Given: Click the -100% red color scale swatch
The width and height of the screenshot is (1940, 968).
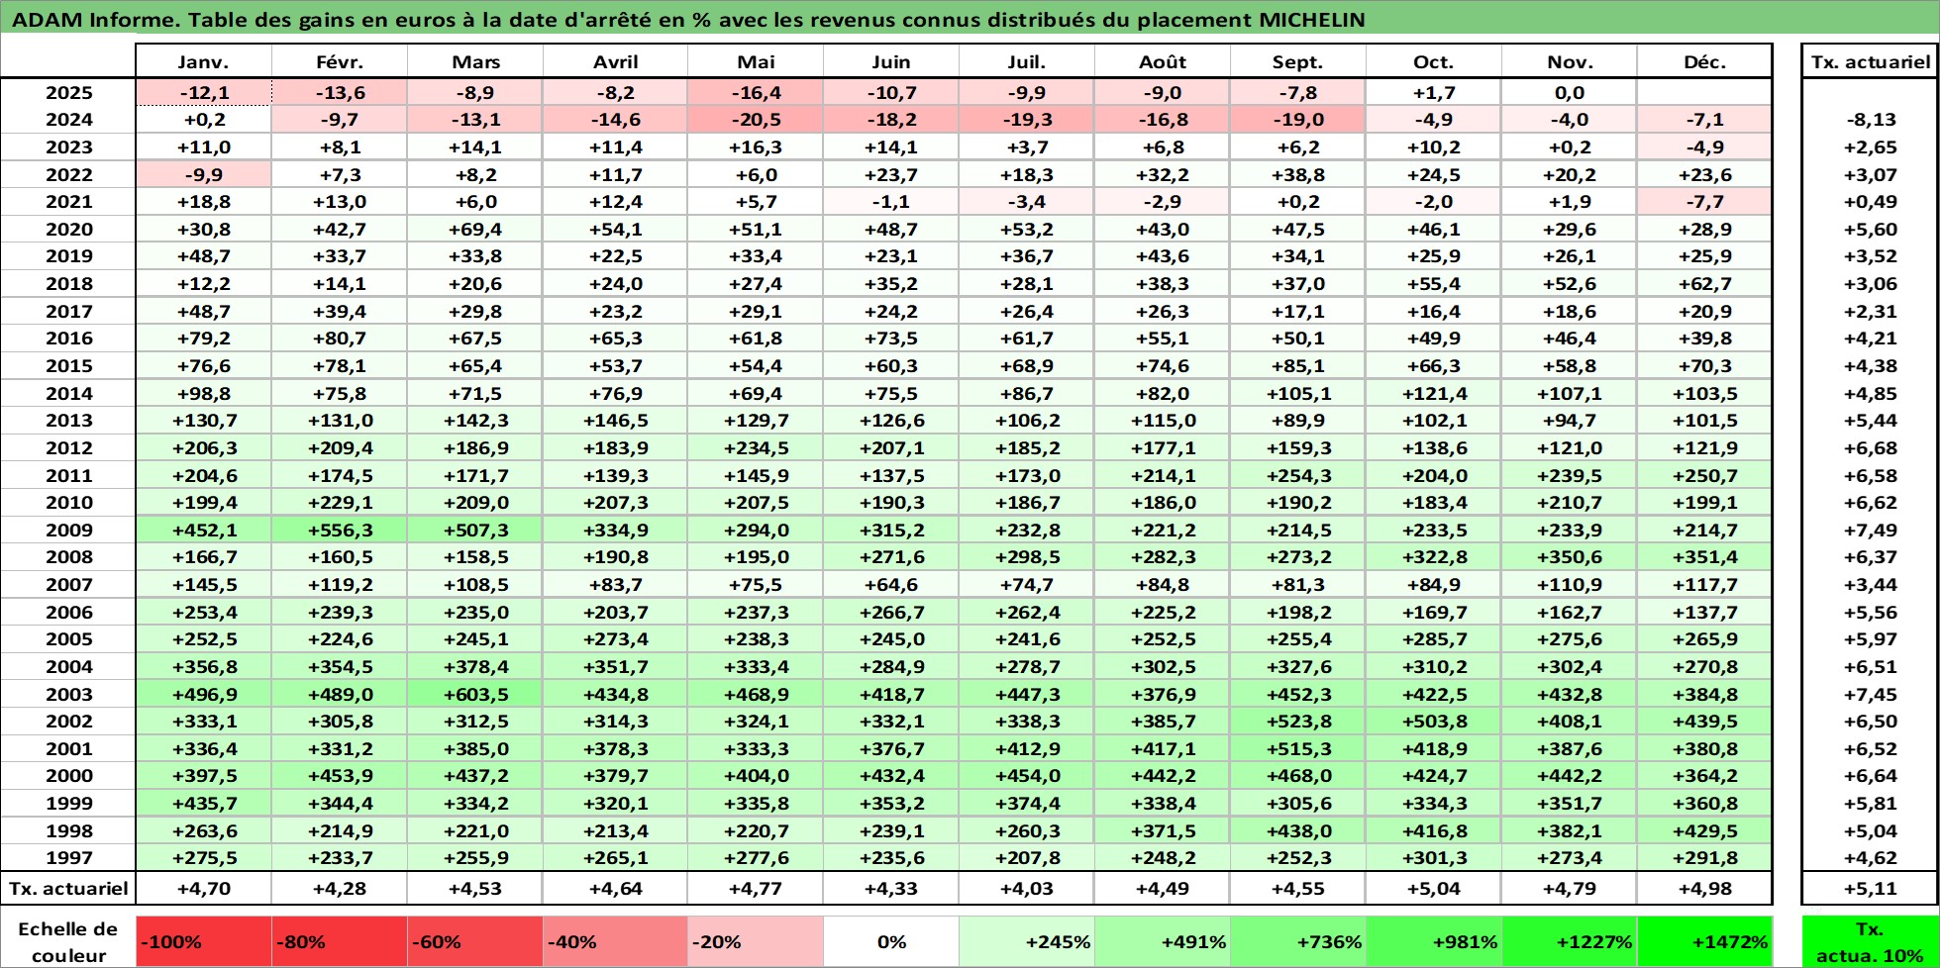Looking at the screenshot, I should [203, 941].
